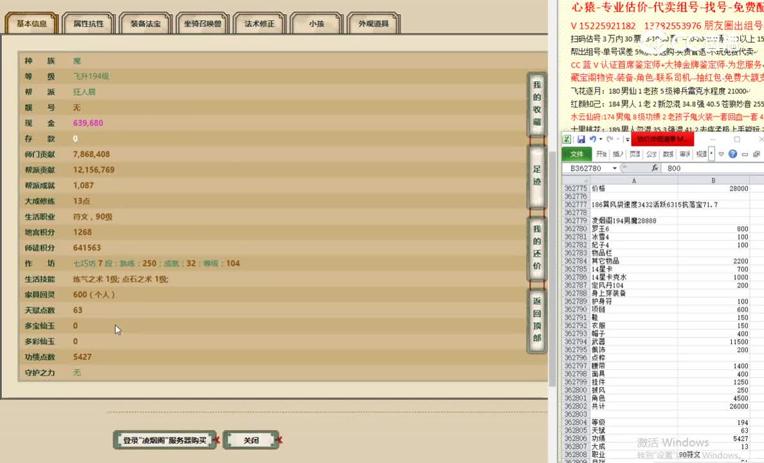764x463 pixels.
Task: Open the Insert Function (fx) icon
Action: point(655,168)
